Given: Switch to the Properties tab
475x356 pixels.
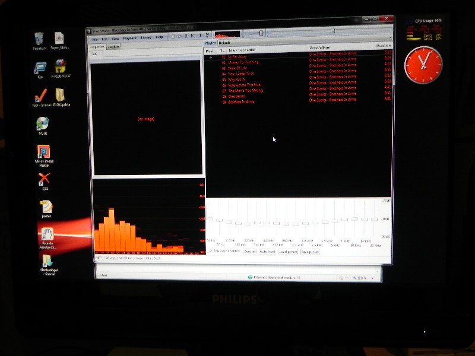Looking at the screenshot, I should point(97,47).
